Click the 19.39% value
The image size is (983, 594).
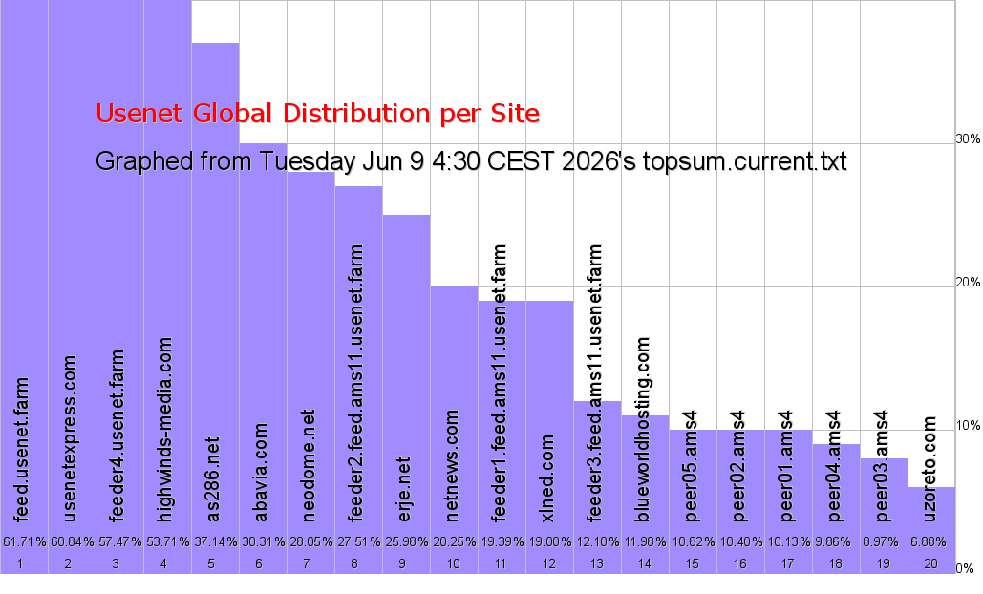(x=502, y=541)
